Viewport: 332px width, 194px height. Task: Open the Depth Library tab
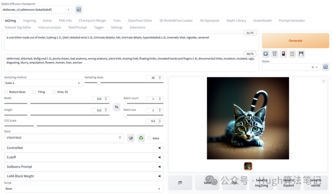click(x=236, y=21)
